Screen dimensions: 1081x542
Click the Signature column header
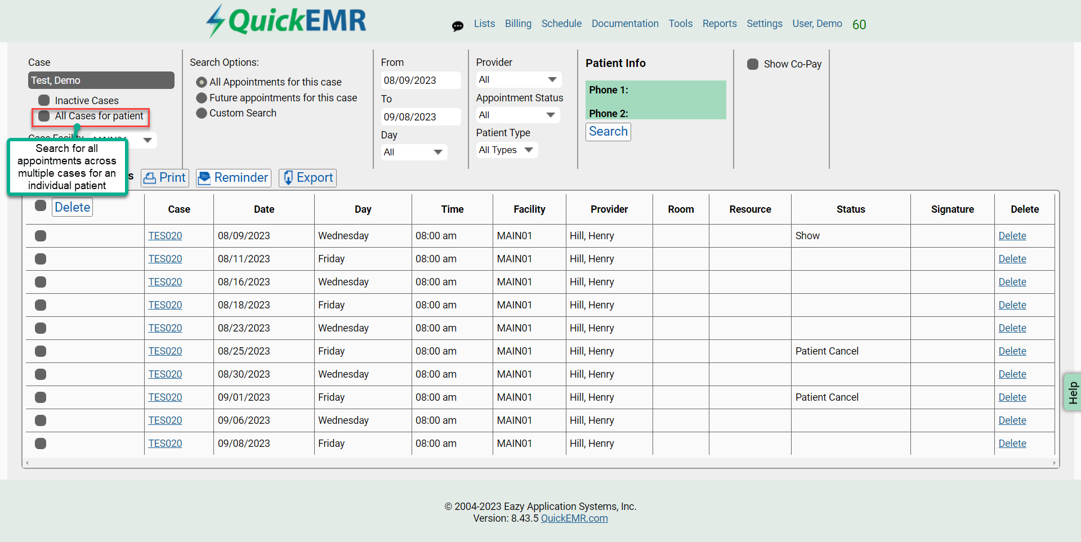coord(953,209)
